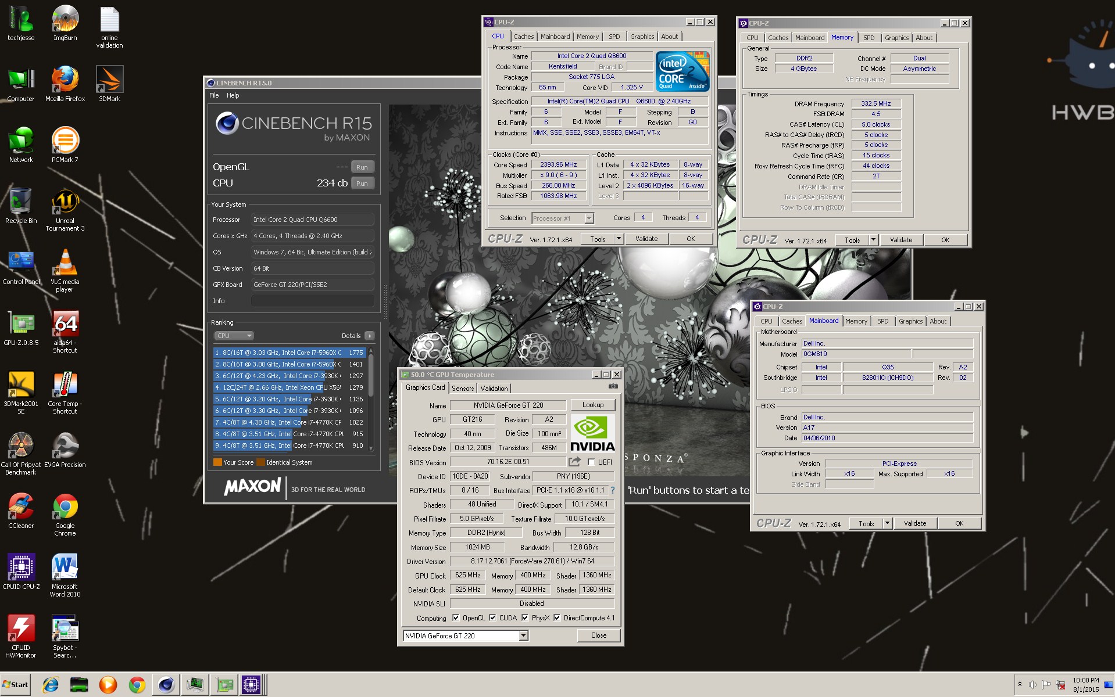Launch Mozilla Firefox from desktop
Screen dimensions: 1115x697
[x=65, y=84]
